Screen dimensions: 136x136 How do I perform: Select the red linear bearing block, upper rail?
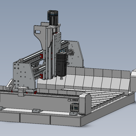[41, 56]
